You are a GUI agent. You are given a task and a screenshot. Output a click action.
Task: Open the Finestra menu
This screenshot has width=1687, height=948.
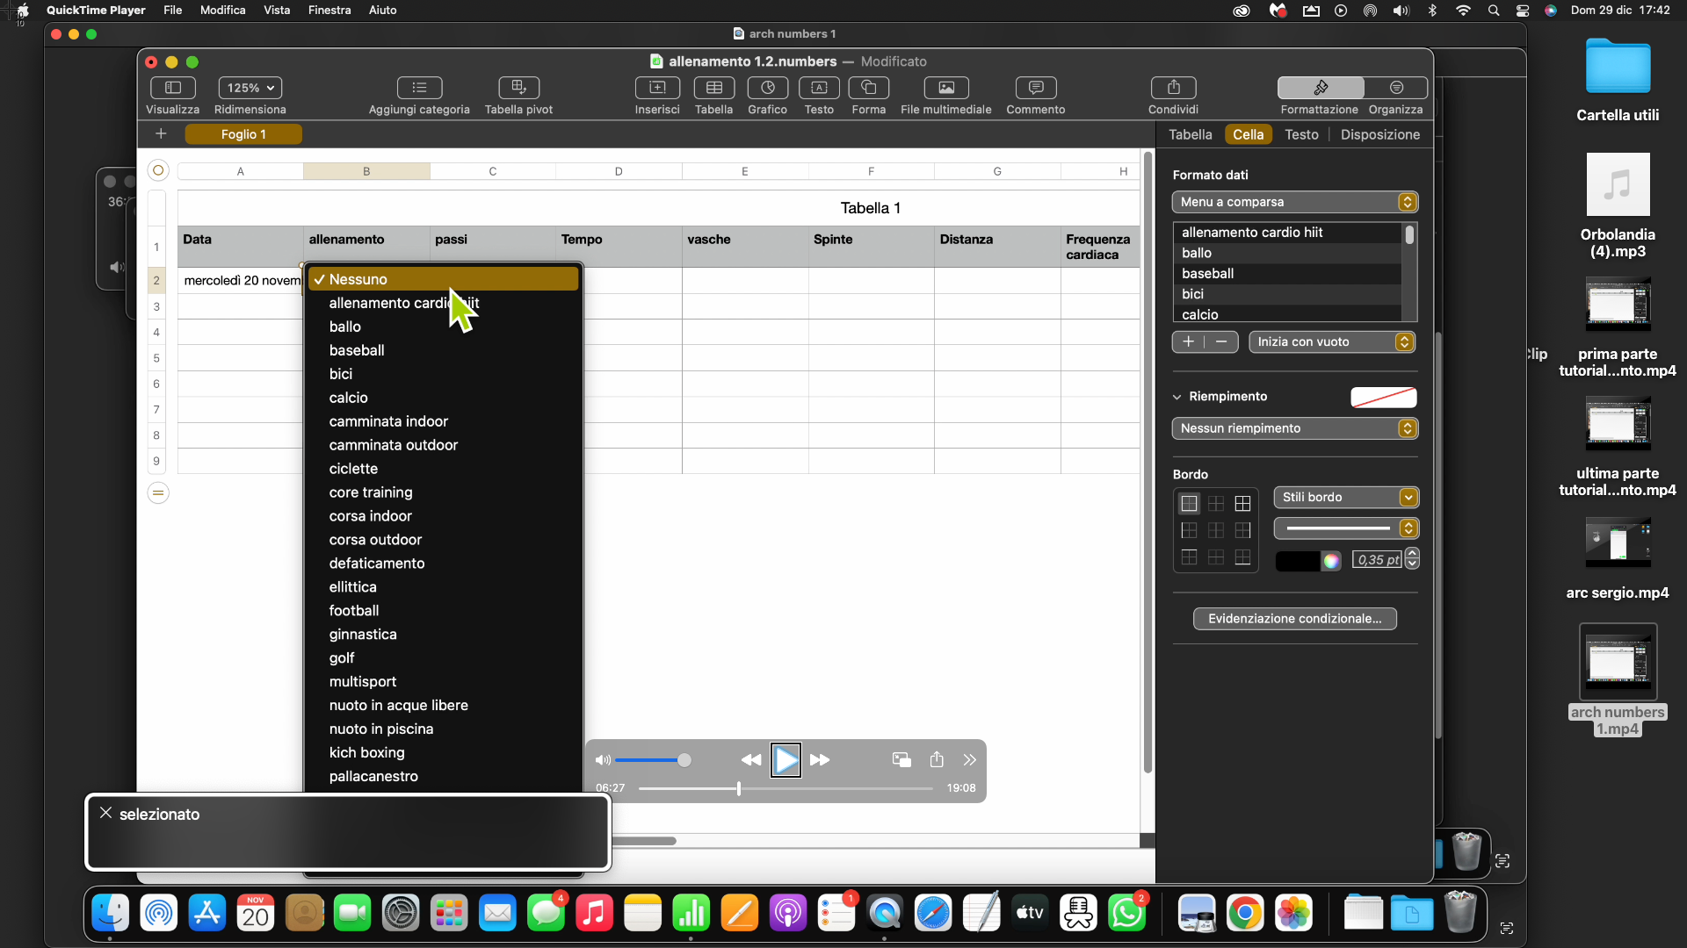329,11
